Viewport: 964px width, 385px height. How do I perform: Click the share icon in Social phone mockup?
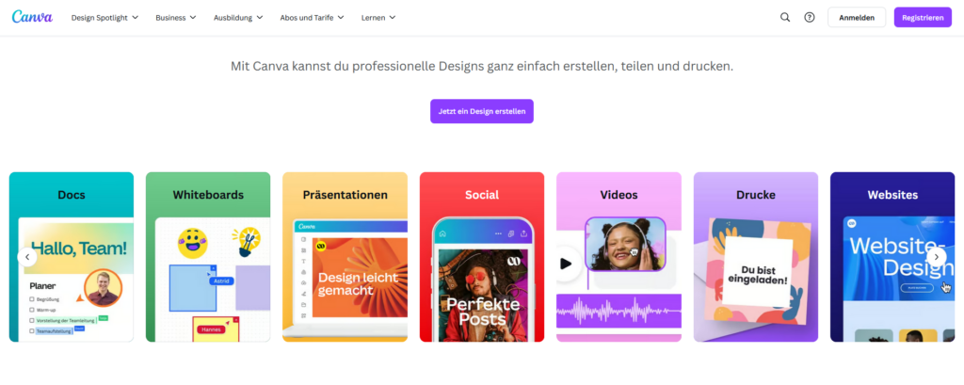tap(523, 233)
